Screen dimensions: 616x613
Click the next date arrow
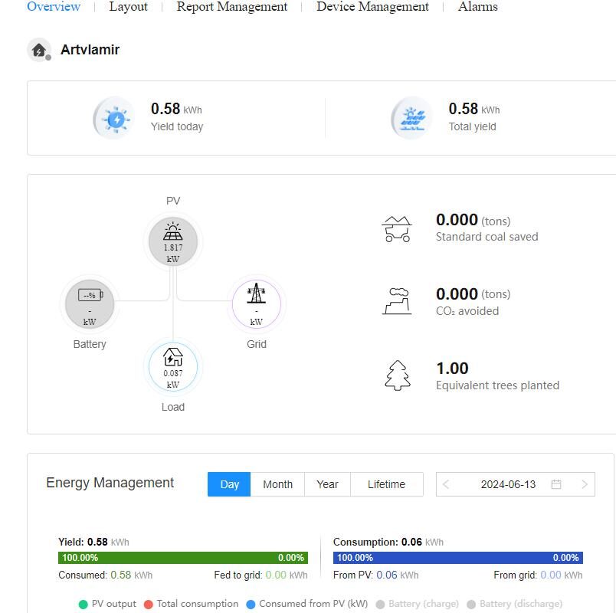click(586, 484)
